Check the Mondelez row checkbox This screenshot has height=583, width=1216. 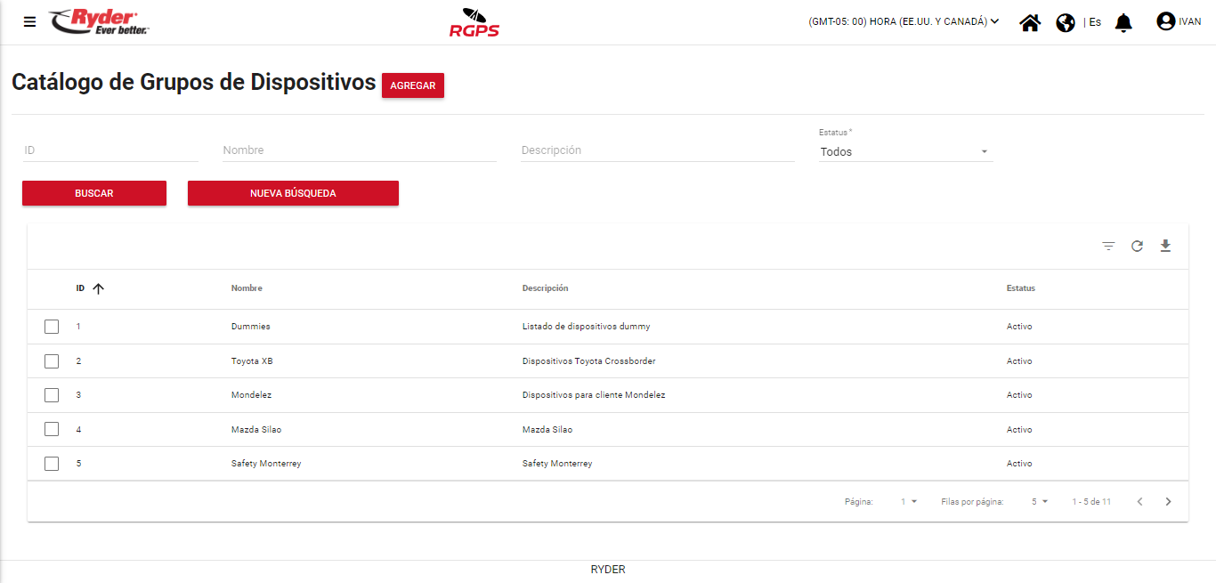52,395
